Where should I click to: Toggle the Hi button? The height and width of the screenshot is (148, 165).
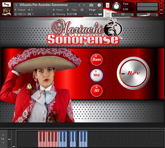click(x=96, y=91)
